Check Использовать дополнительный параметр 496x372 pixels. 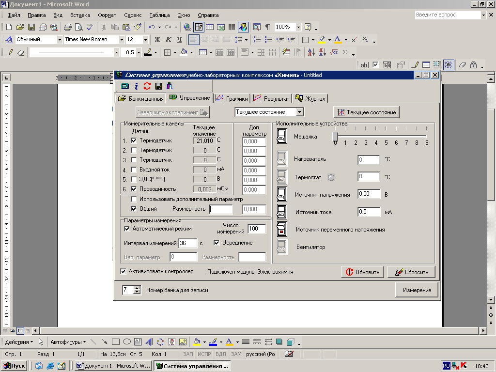[x=134, y=199]
